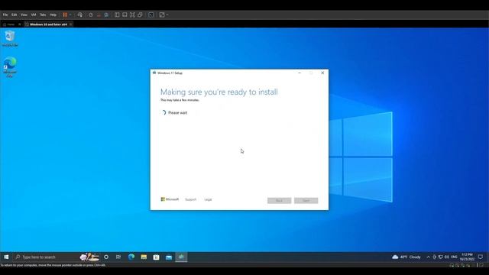Close the Windows 10 and later x64 tab
Image resolution: width=489 pixels, height=275 pixels.
click(71, 24)
